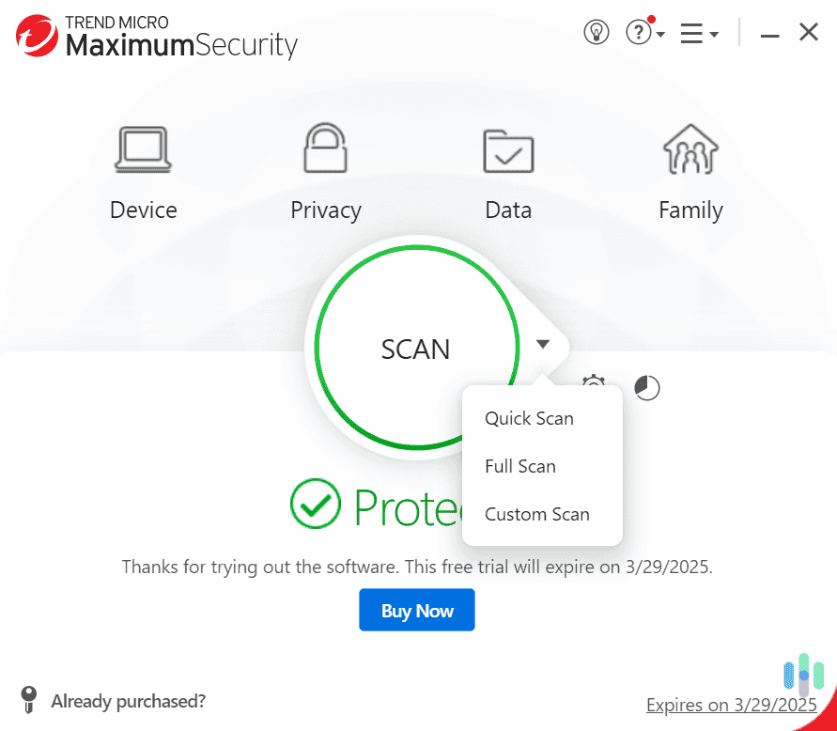Open the dropdown next to the Help icon

[x=659, y=36]
